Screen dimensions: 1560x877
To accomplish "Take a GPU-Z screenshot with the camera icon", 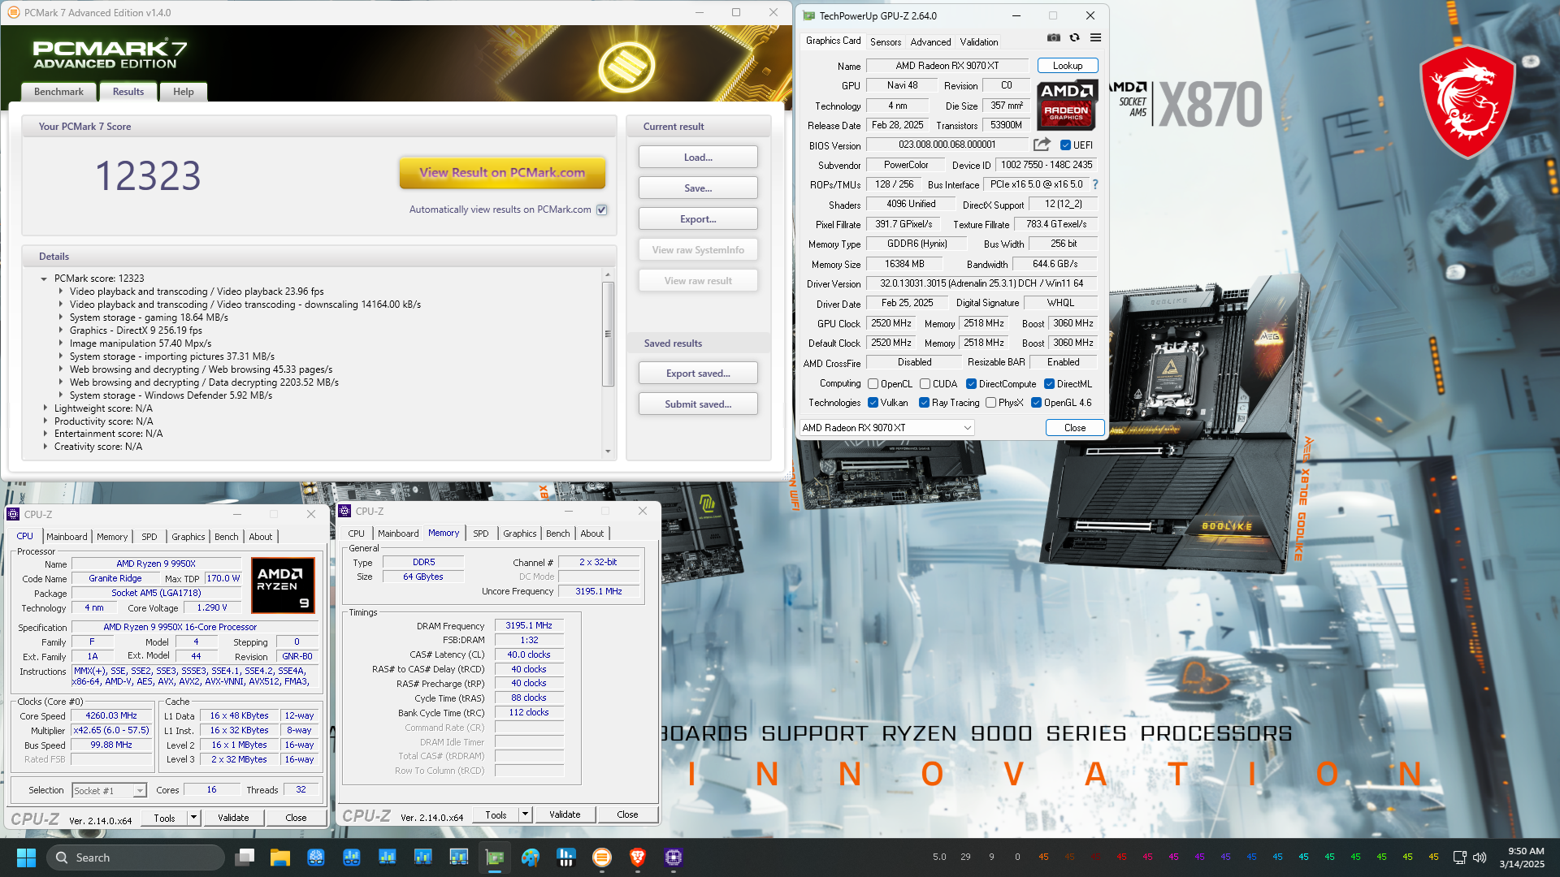I will (1054, 37).
